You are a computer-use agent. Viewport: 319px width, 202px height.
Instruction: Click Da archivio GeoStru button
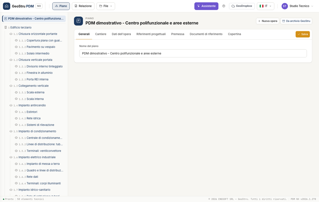coord(296,21)
